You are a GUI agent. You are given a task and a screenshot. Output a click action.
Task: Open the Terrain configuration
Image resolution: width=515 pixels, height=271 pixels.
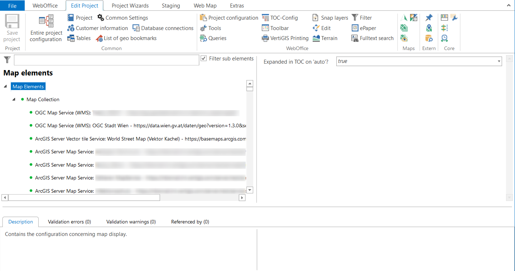pyautogui.click(x=328, y=38)
